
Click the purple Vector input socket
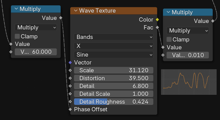[70, 63]
